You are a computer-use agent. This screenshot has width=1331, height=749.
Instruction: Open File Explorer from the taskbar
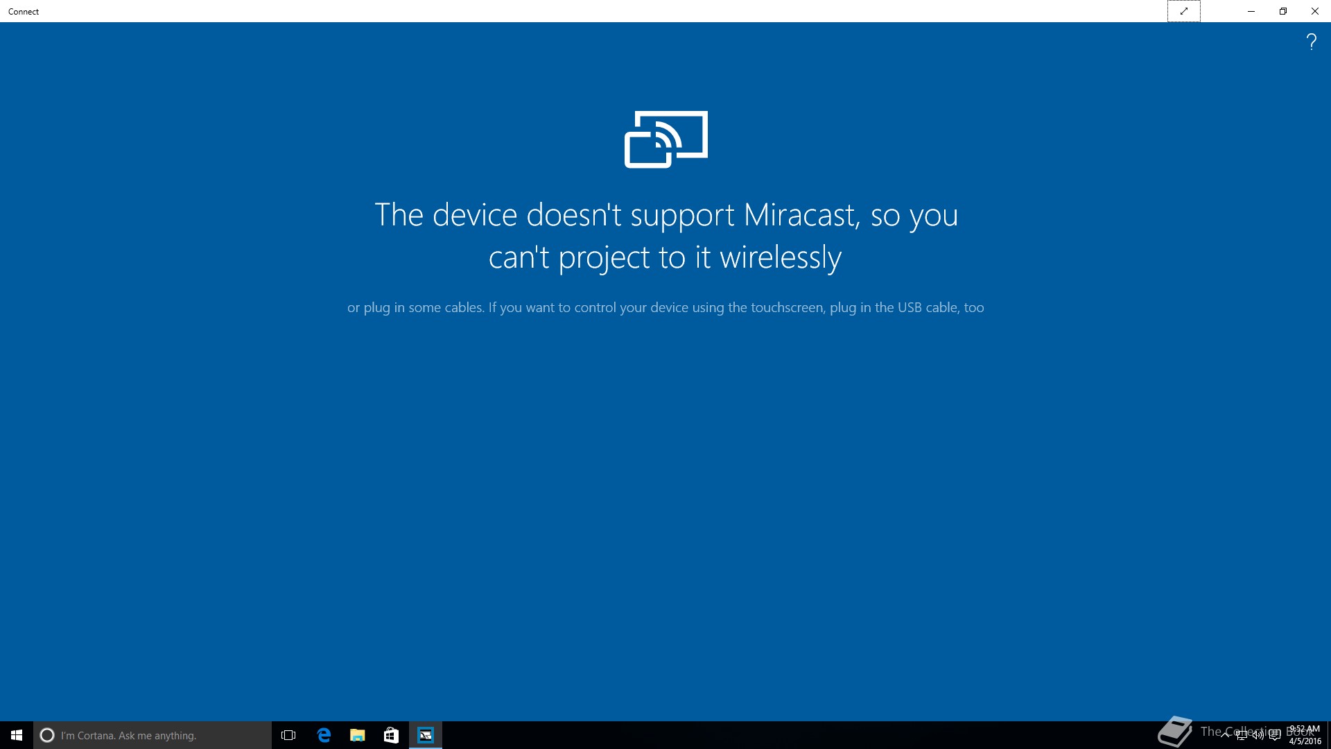(x=358, y=735)
